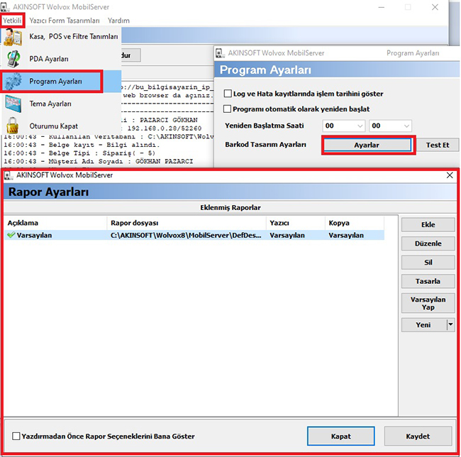Click the Varsayılan Yap button
This screenshot has height=457, width=461.
[428, 303]
